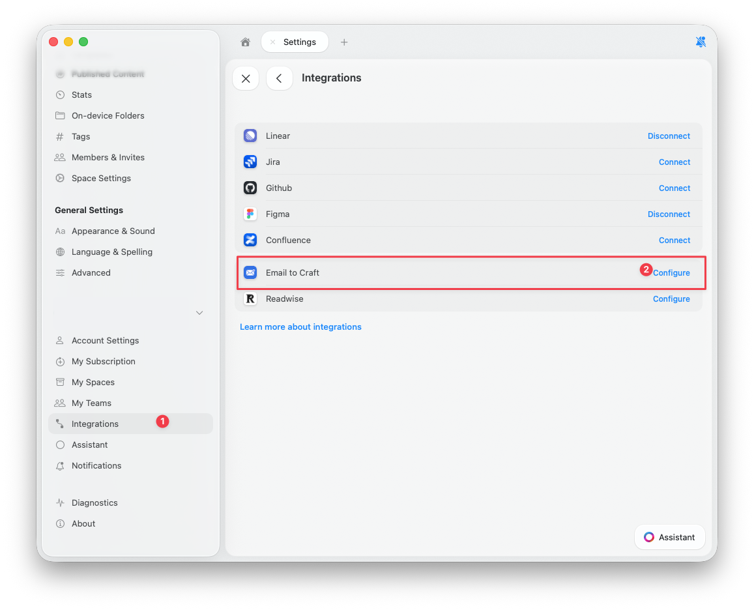The image size is (754, 610).
Task: Click the Stats clock icon
Action: (x=60, y=94)
